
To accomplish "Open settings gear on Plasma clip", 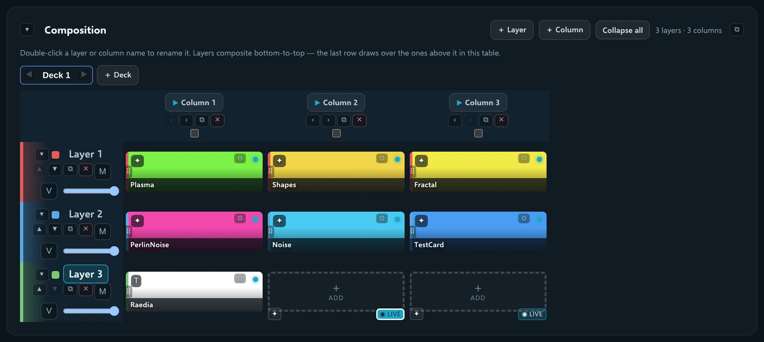I will tap(240, 158).
